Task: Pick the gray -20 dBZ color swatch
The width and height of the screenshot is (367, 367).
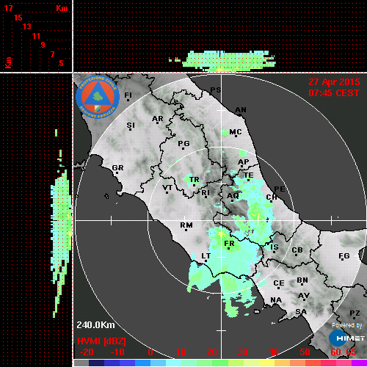Action: coord(81,363)
